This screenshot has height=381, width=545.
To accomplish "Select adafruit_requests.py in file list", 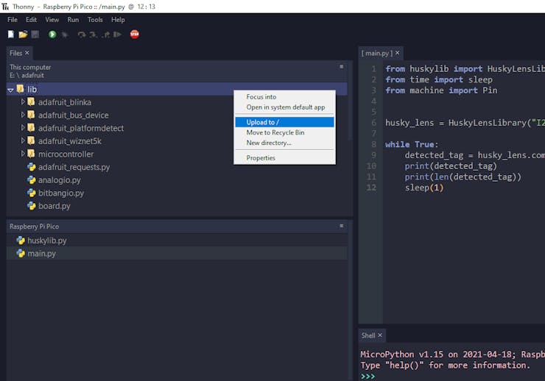I will coord(74,167).
